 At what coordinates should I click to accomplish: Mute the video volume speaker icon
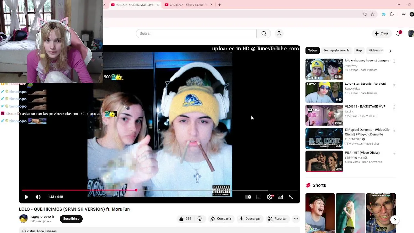[x=38, y=197]
